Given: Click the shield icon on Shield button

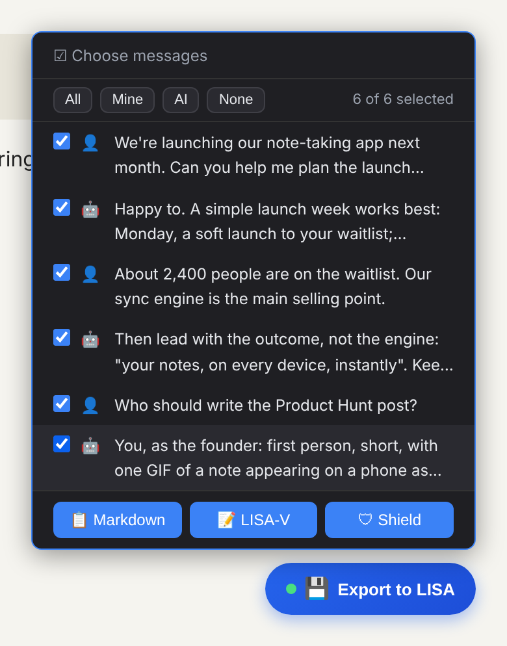Looking at the screenshot, I should click(x=365, y=520).
